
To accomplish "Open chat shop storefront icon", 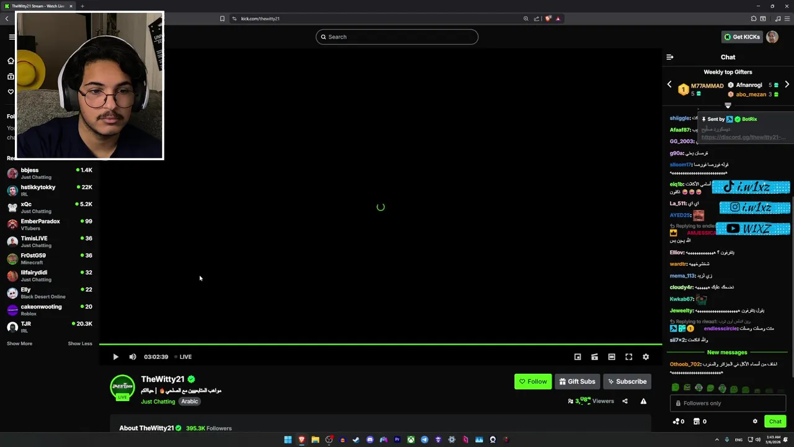I will coord(696,422).
